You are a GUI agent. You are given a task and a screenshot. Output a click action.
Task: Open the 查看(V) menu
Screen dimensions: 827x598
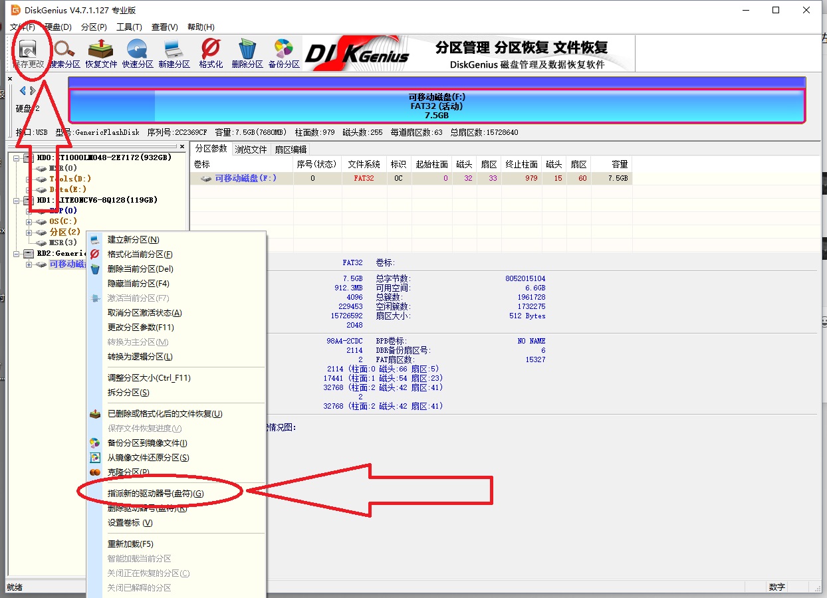click(x=164, y=27)
